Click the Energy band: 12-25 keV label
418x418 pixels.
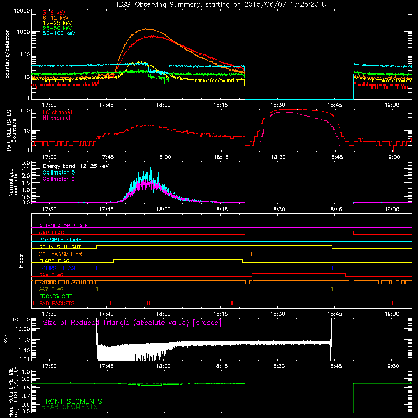click(76, 166)
